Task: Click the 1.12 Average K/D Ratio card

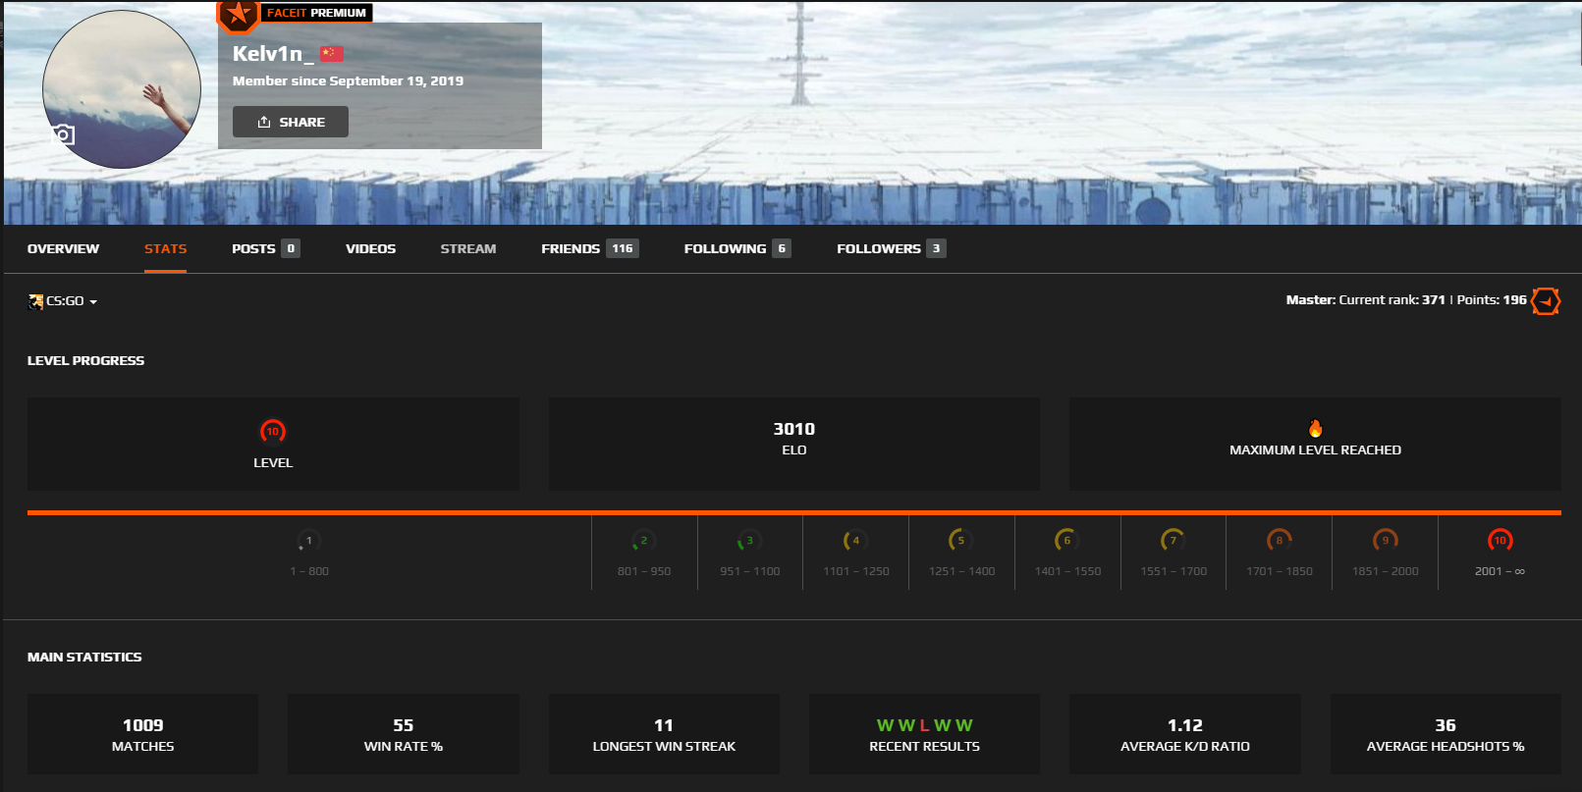Action: coord(1185,734)
